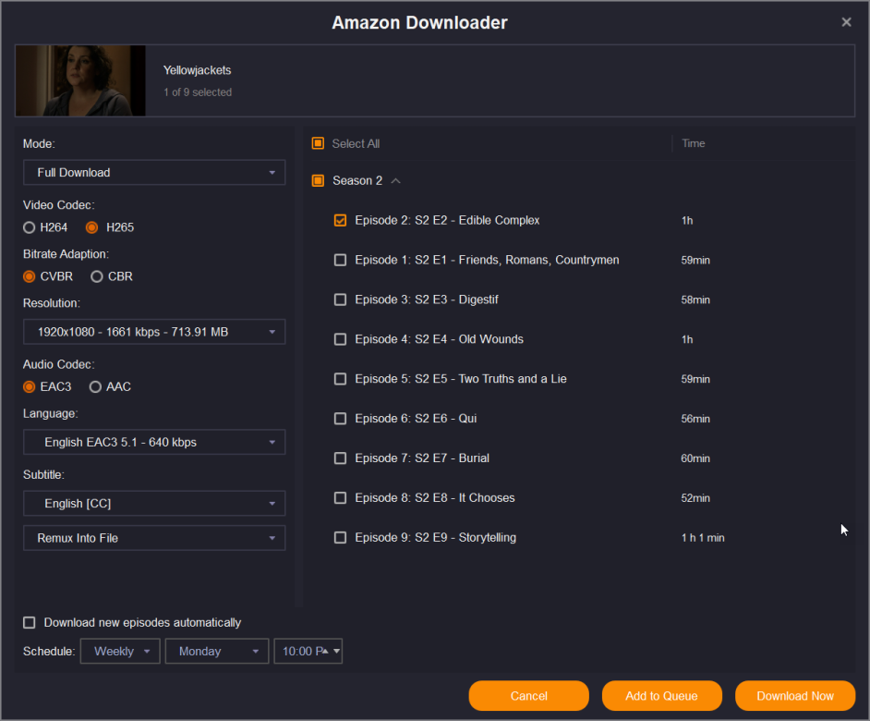Click the schedule time stepper arrows
Screen dimensions: 870x721
click(324, 652)
